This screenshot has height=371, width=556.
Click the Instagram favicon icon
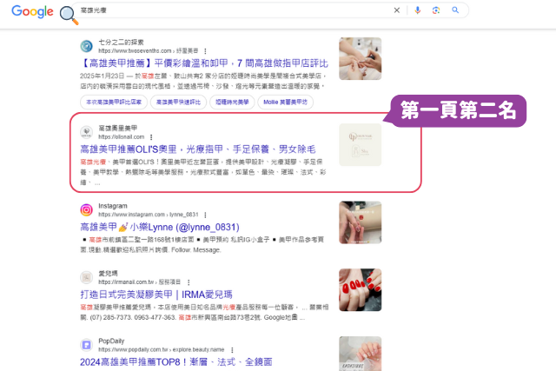pyautogui.click(x=86, y=210)
